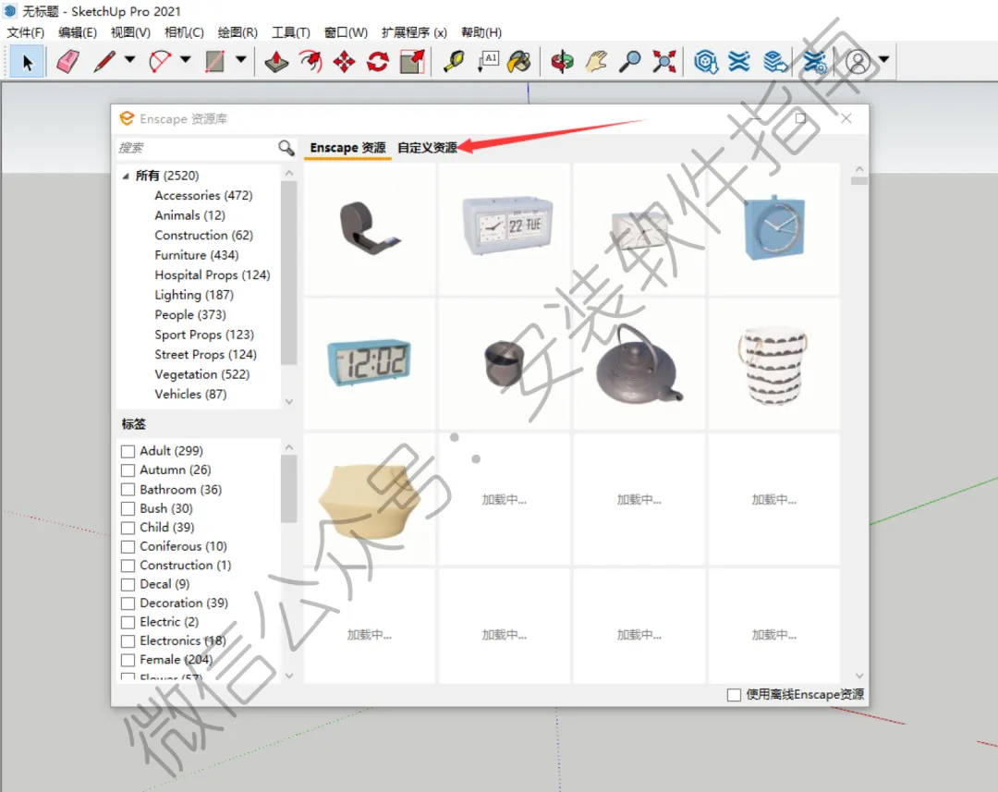The image size is (998, 792).
Task: Open line tool dropdown arrow
Action: click(x=130, y=59)
